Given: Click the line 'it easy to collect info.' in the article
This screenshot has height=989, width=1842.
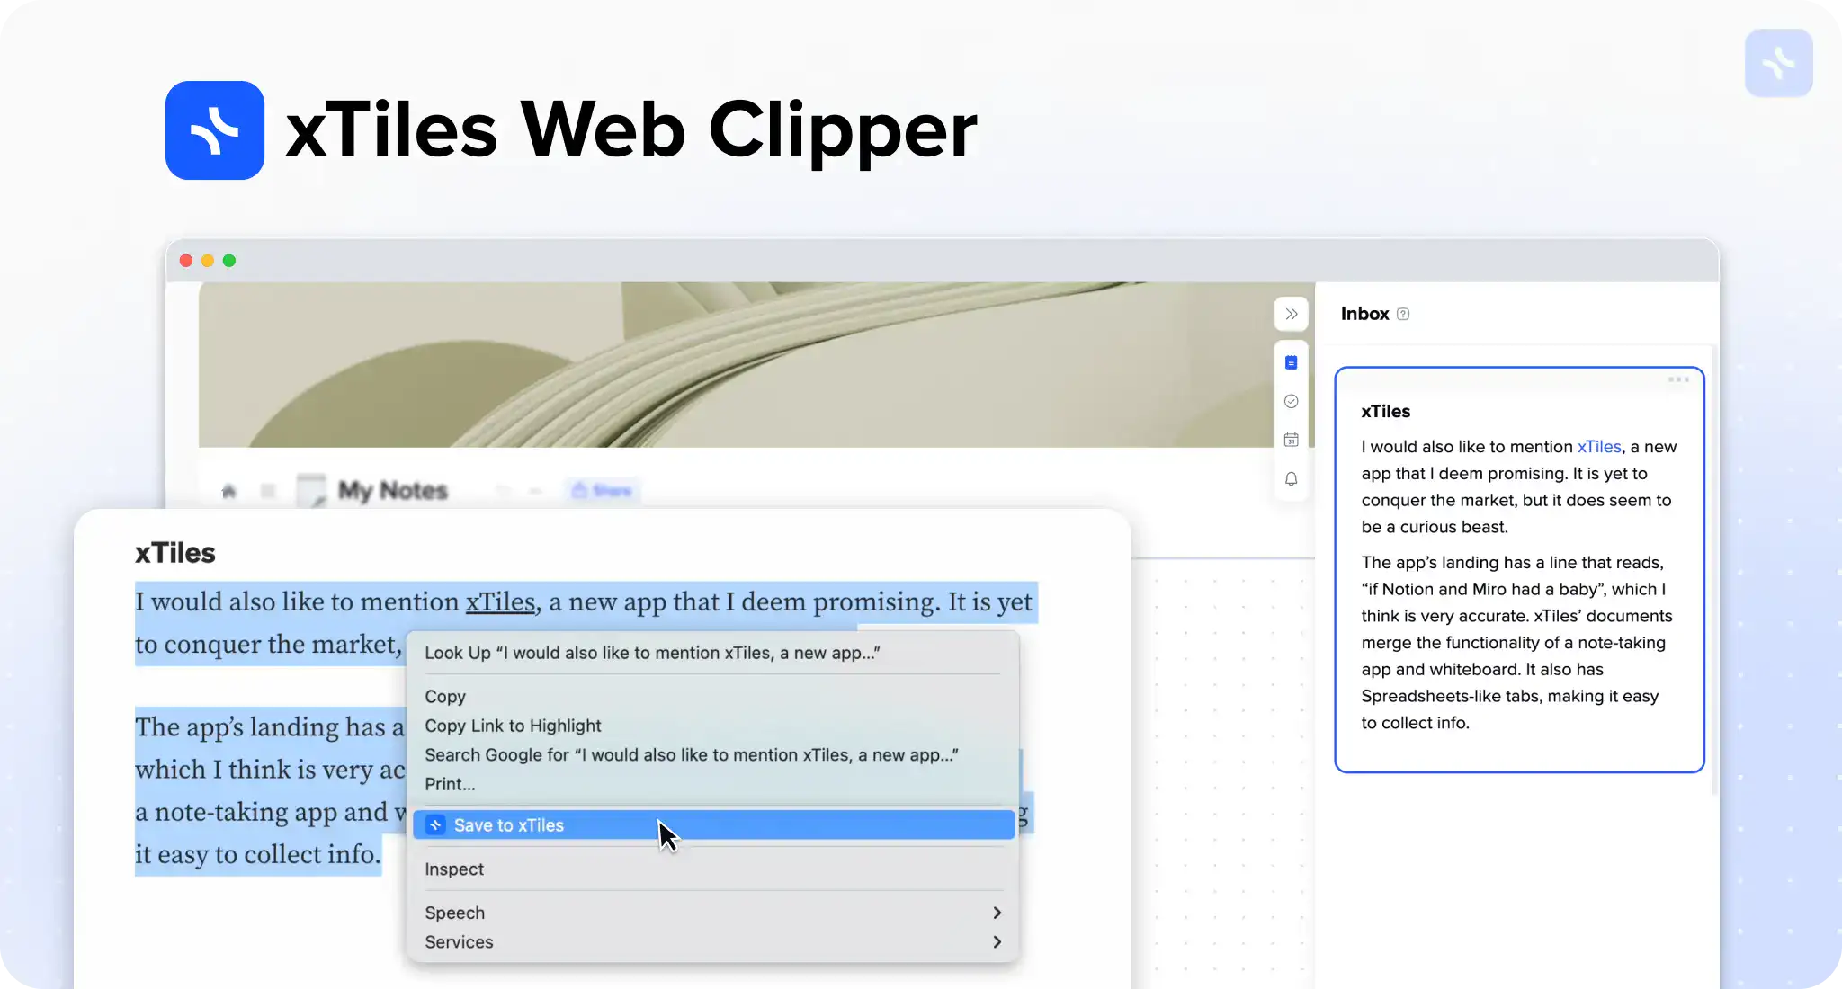Looking at the screenshot, I should [x=258, y=854].
